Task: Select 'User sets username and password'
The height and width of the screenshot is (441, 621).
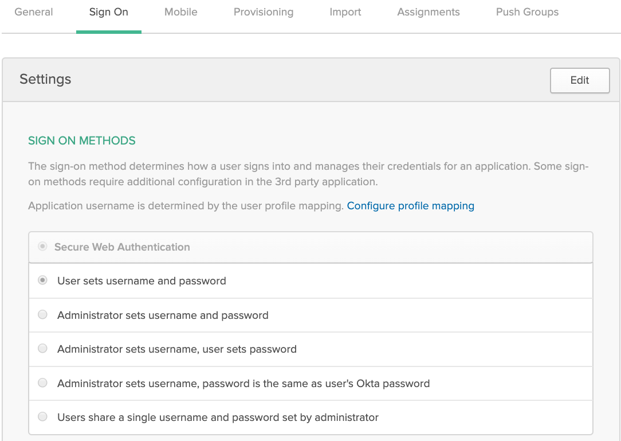Action: (42, 280)
